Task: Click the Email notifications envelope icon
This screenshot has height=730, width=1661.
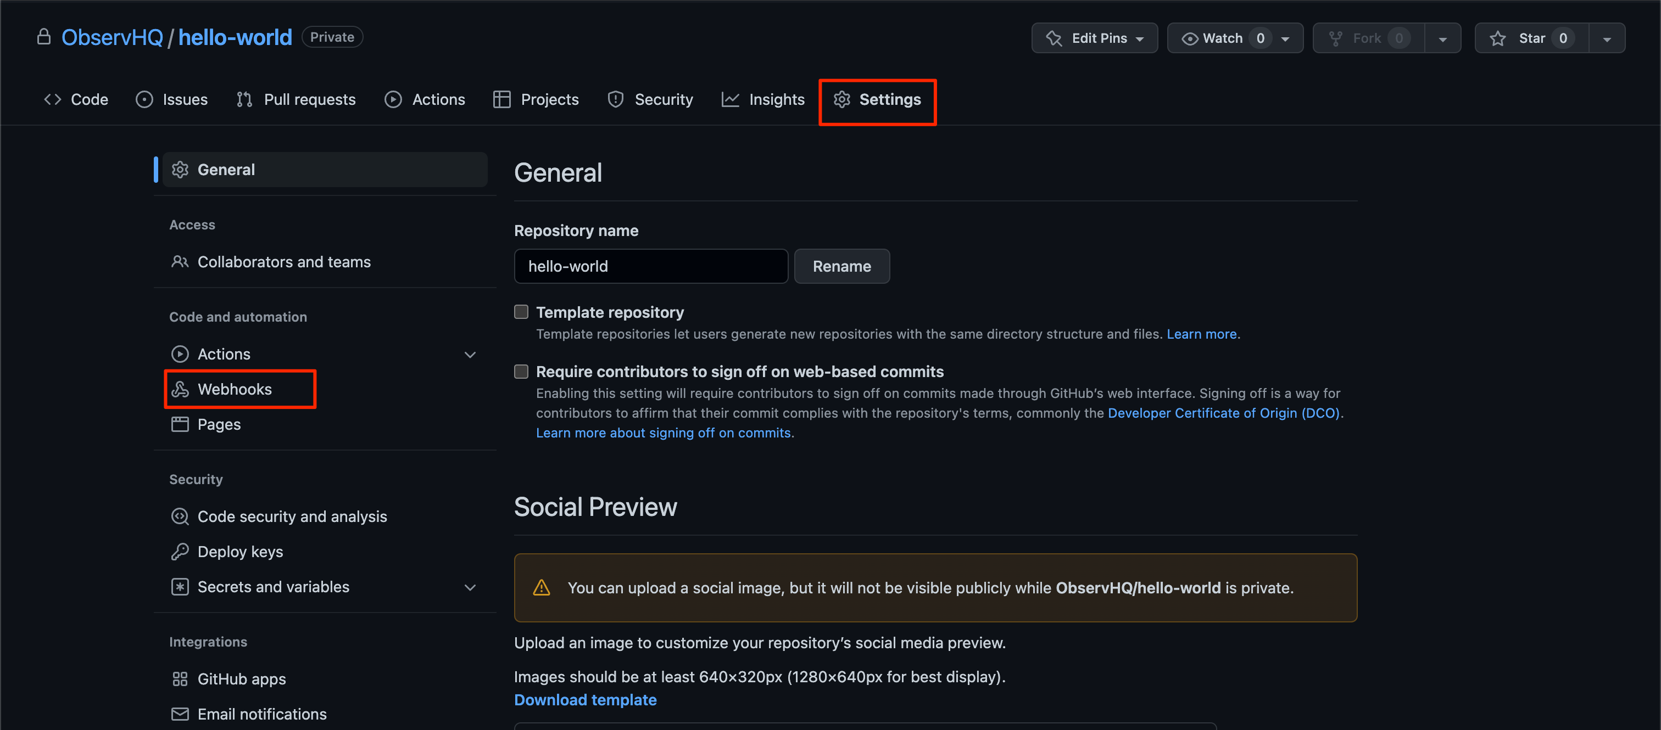Action: [x=180, y=714]
